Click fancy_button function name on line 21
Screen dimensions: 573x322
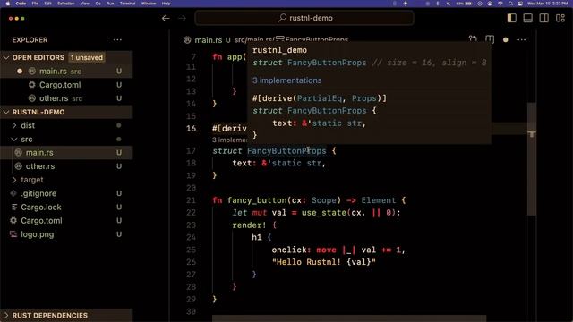tap(257, 200)
